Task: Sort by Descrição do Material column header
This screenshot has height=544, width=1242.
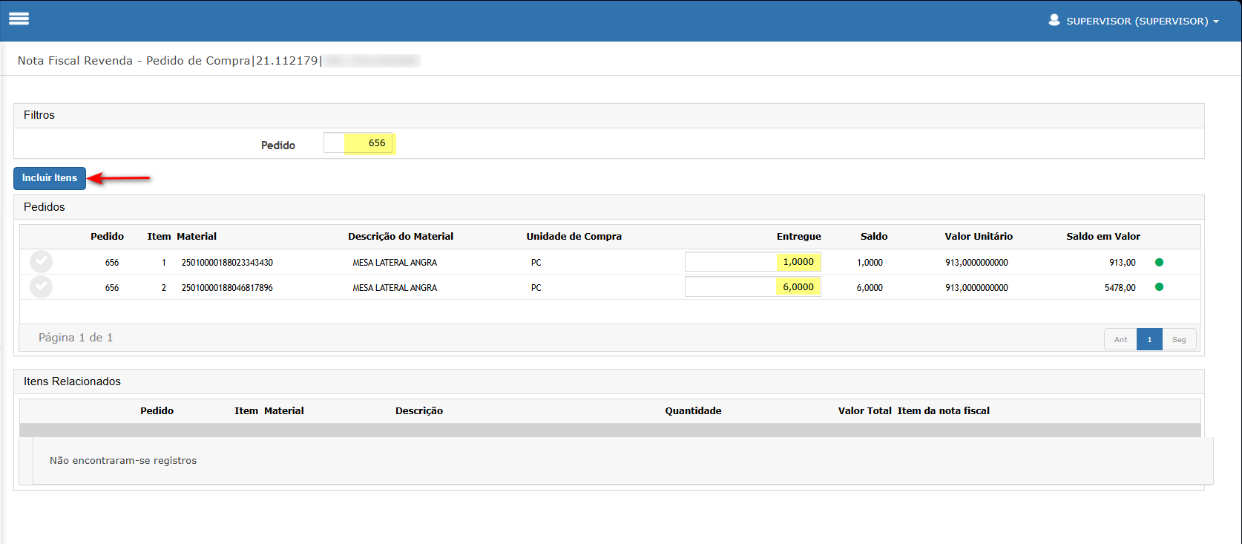Action: tap(401, 237)
